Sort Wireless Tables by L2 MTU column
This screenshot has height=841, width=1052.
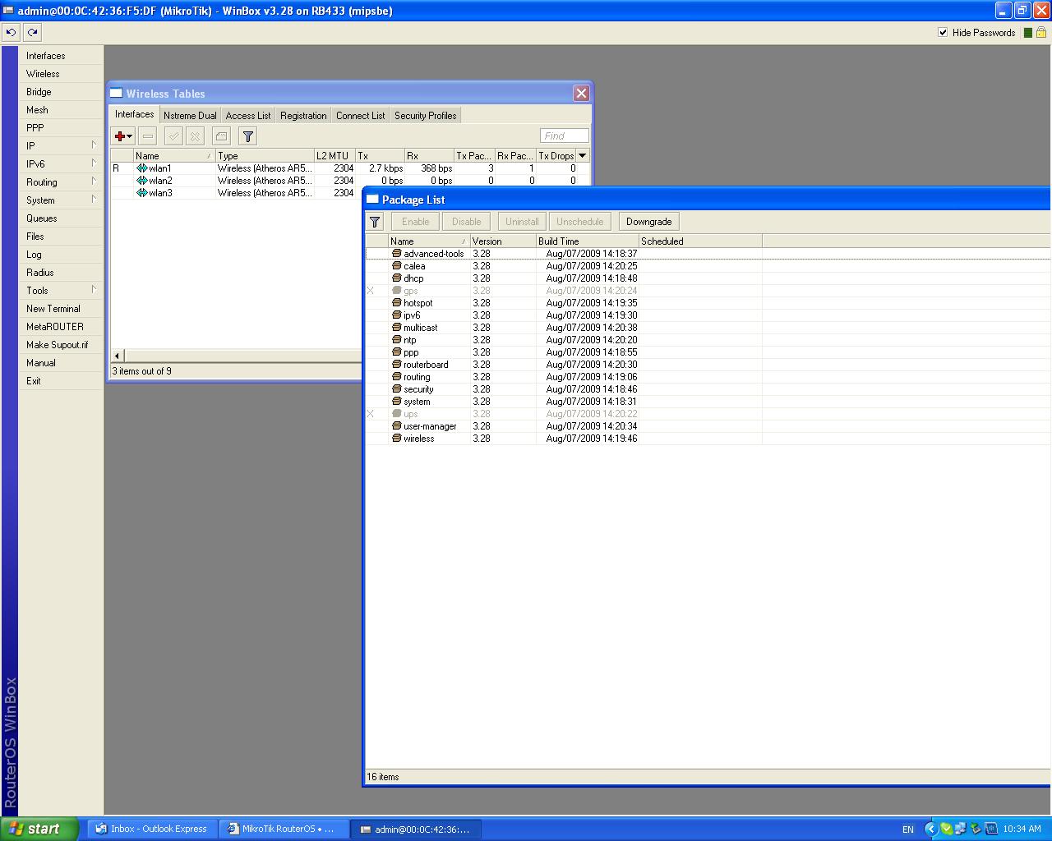coord(335,155)
